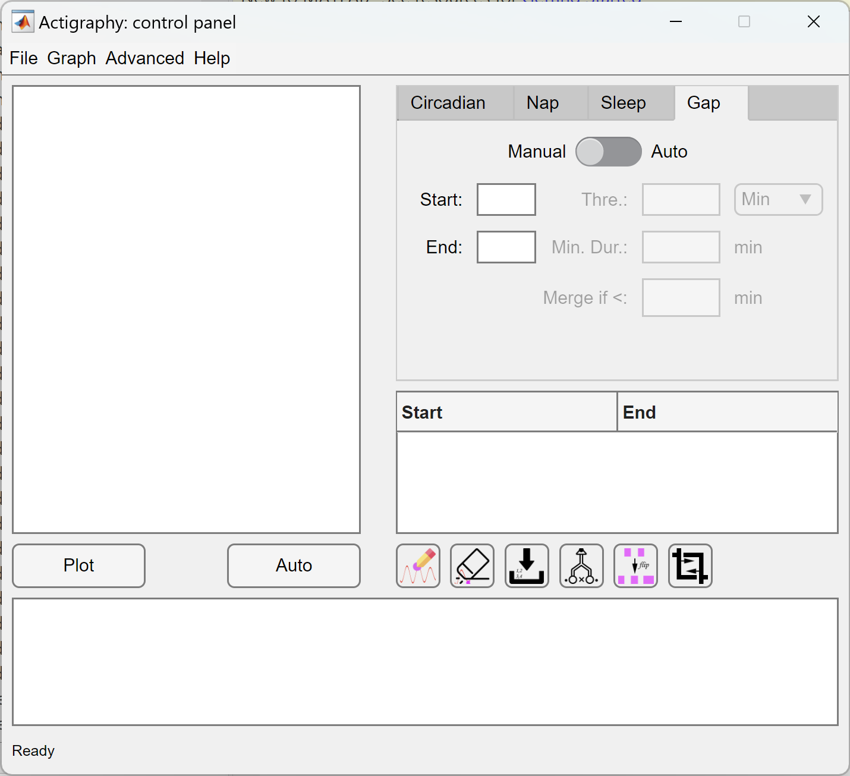Click the Auto button below the list
Viewport: 850px width, 776px height.
pos(294,565)
